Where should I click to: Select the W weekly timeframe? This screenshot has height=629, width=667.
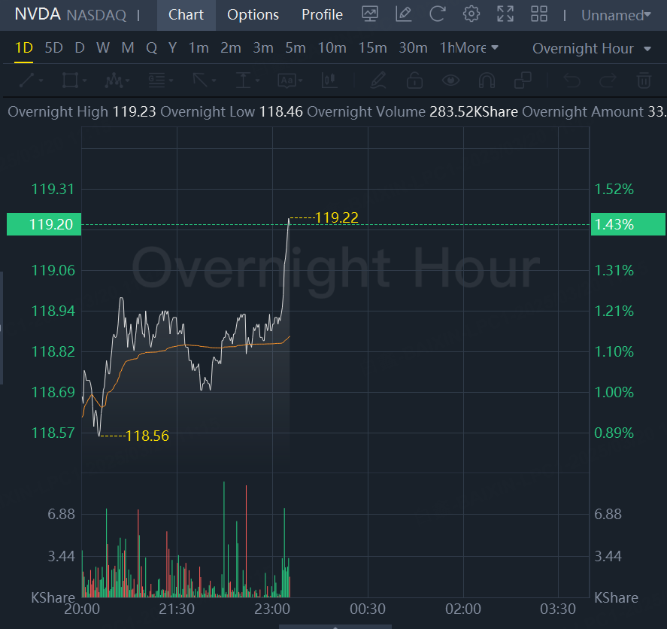(103, 47)
